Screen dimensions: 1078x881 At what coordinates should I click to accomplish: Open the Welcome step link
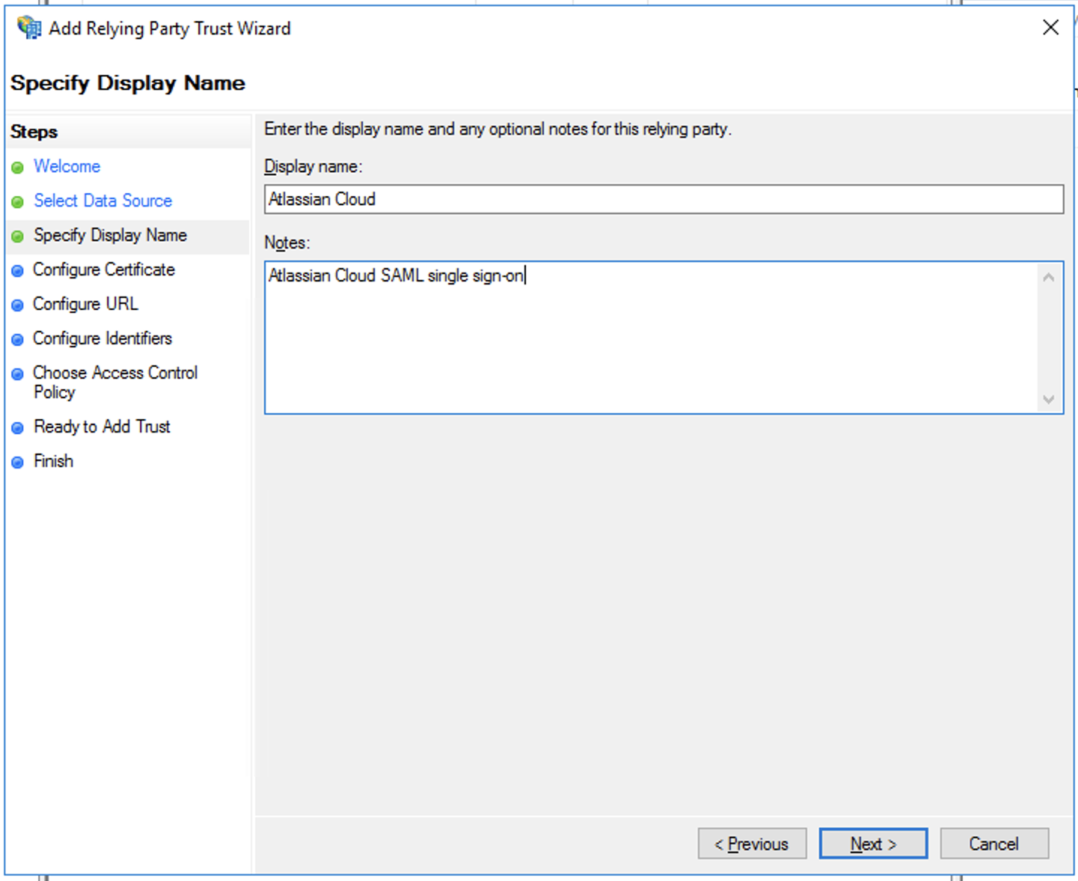[67, 166]
